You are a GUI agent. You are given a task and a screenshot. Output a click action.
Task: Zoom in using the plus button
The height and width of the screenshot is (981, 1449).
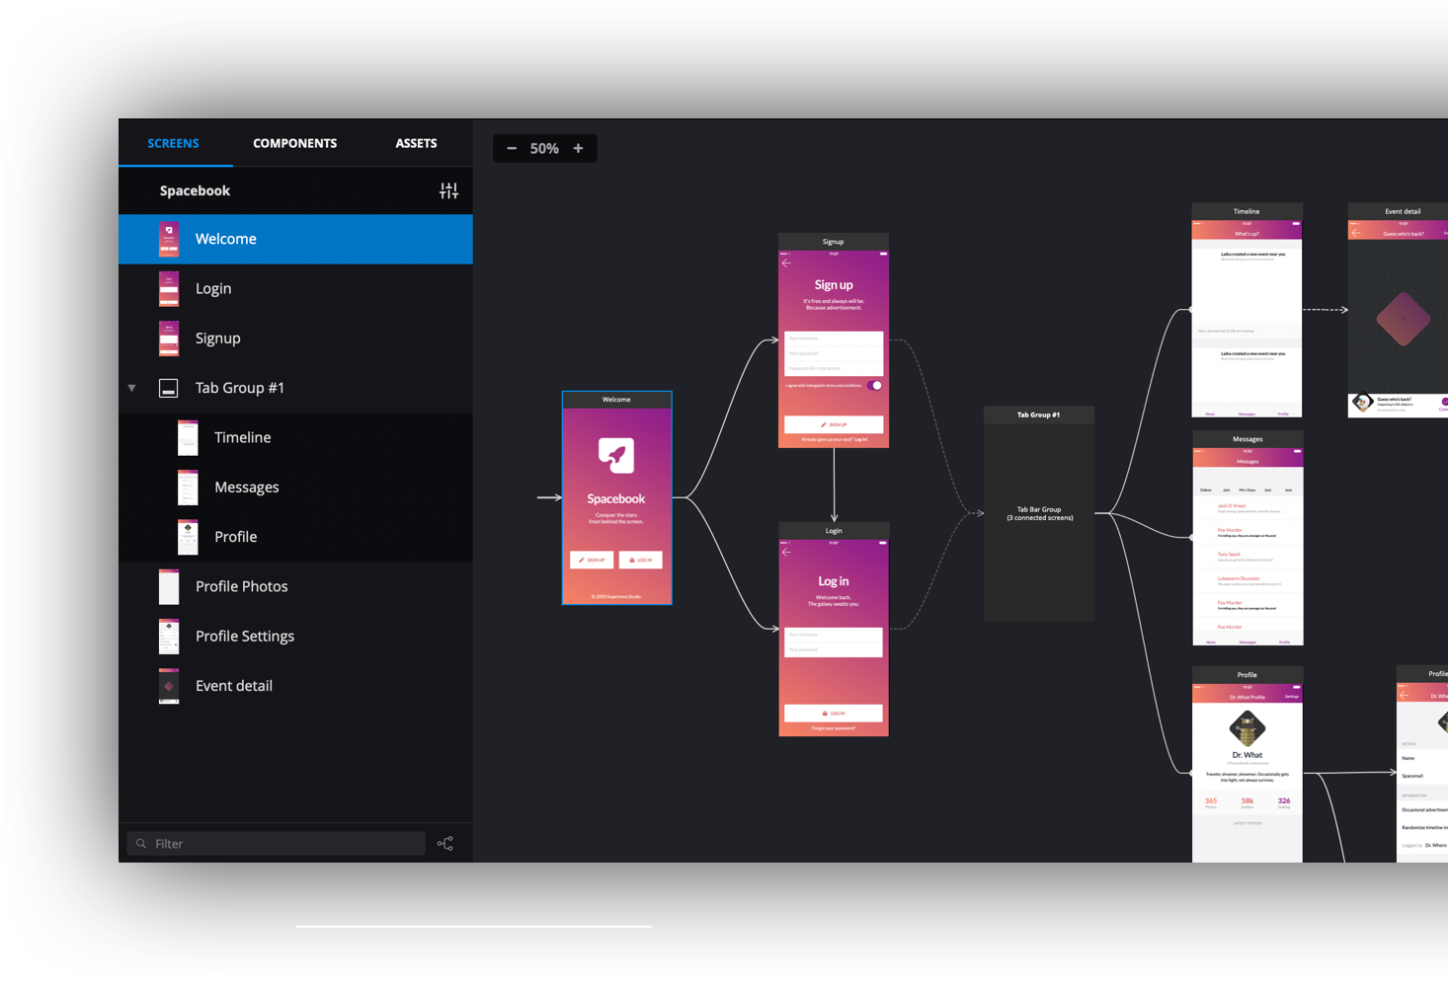[x=578, y=148]
